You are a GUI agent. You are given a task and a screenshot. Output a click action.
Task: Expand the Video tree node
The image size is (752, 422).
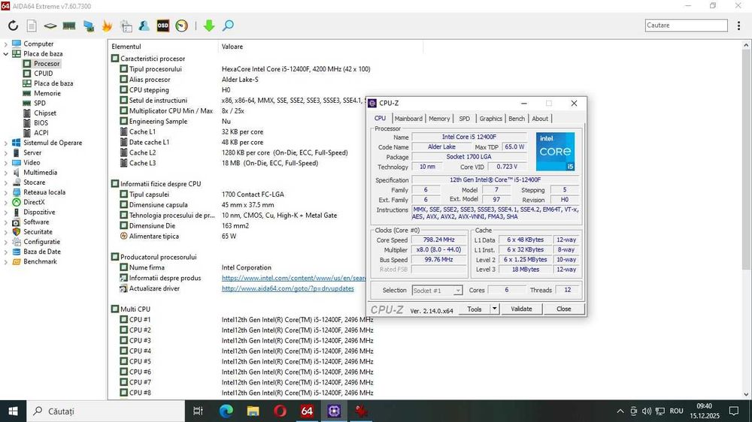click(x=6, y=162)
